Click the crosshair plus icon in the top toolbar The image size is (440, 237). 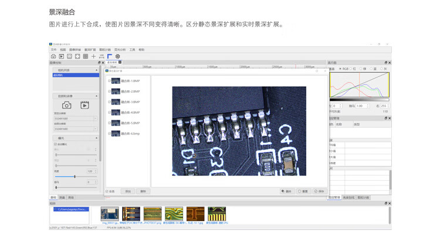[93, 56]
